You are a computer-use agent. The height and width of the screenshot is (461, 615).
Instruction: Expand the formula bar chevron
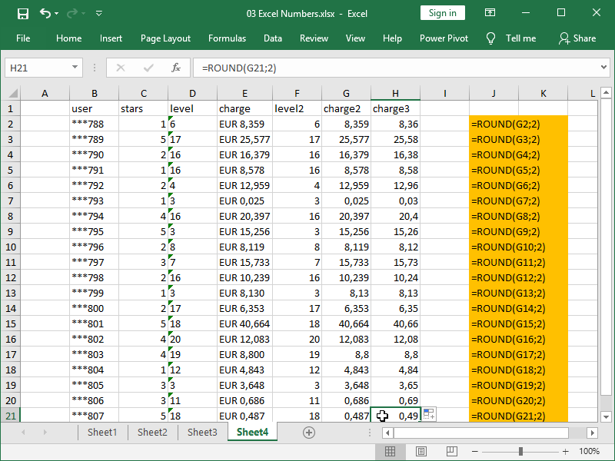(x=603, y=68)
